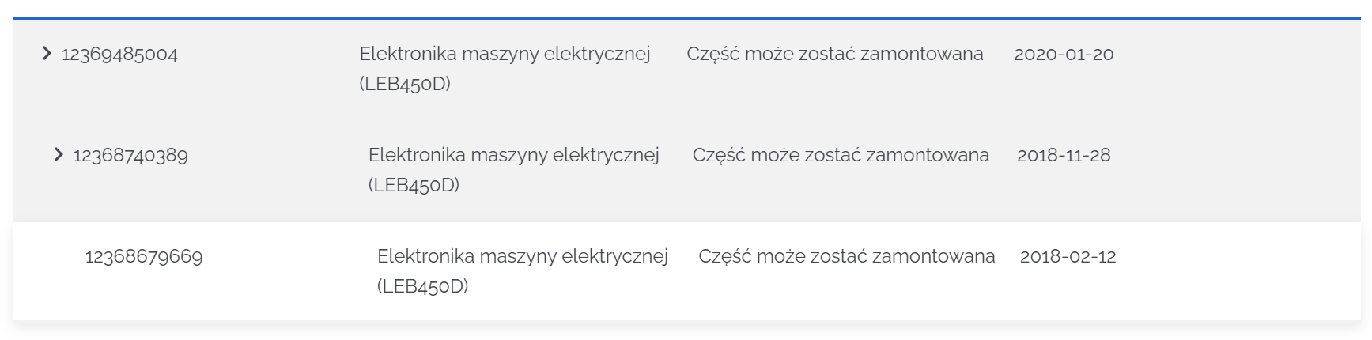Click the (LEB450D) code in the white row
This screenshot has width=1372, height=340.
click(x=422, y=286)
